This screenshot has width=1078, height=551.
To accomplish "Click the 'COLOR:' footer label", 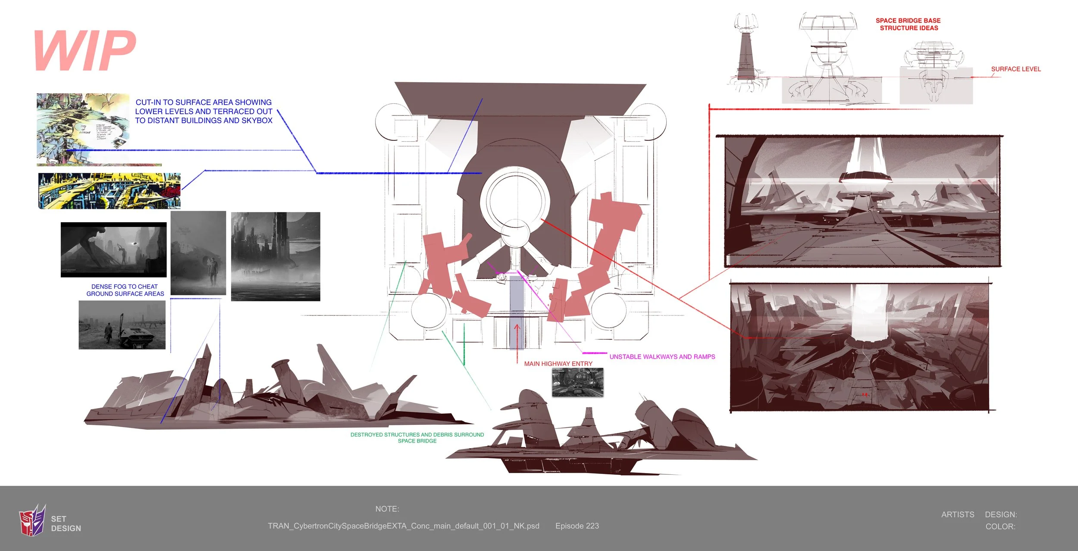I will (x=1000, y=527).
